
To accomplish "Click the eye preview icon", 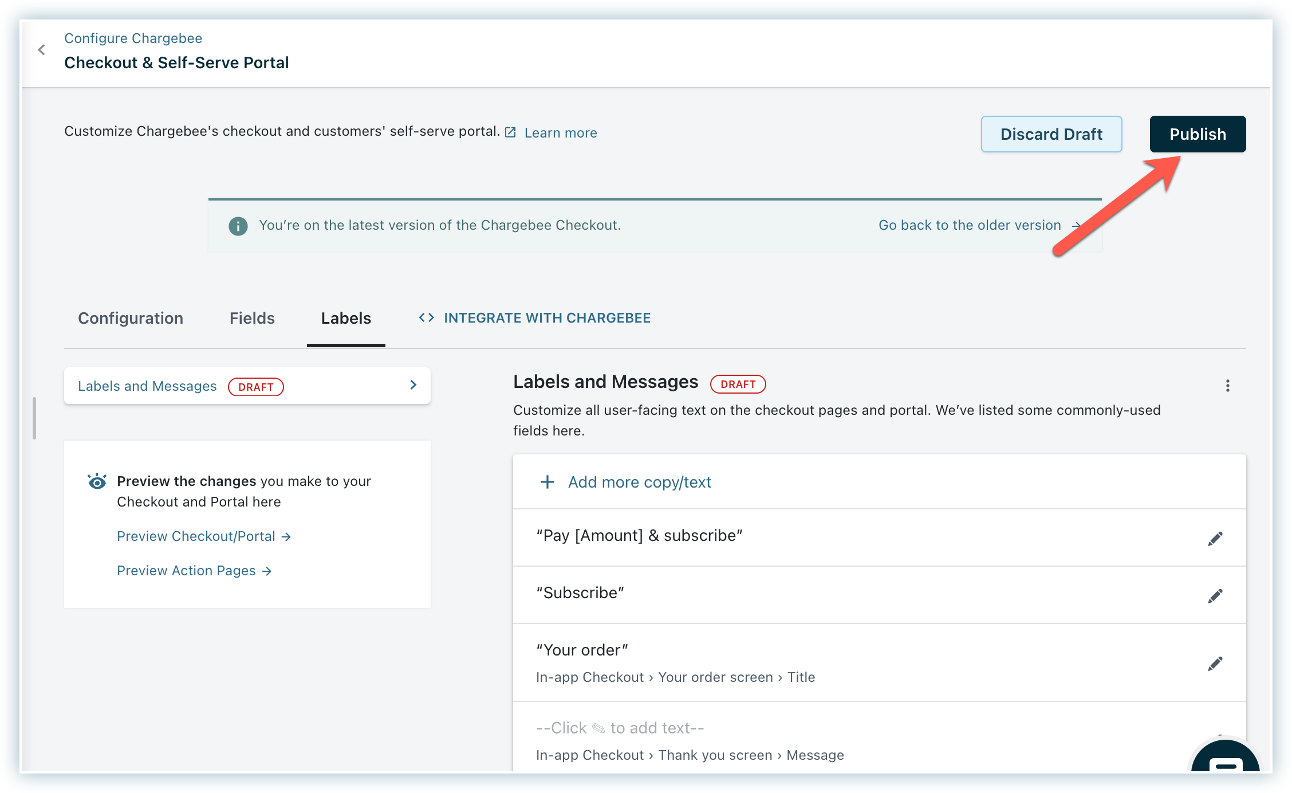I will pos(97,481).
